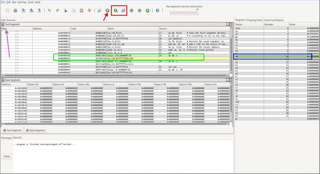Toggle breakpoint at address 0x00400028
Image resolution: width=320 pixels, height=174 pixels.
[x=17, y=50]
